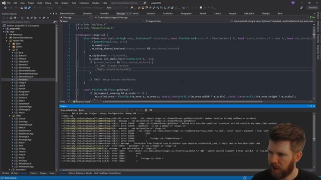Click the Preview button at top right
The height and width of the screenshot is (180, 321).
312,8
